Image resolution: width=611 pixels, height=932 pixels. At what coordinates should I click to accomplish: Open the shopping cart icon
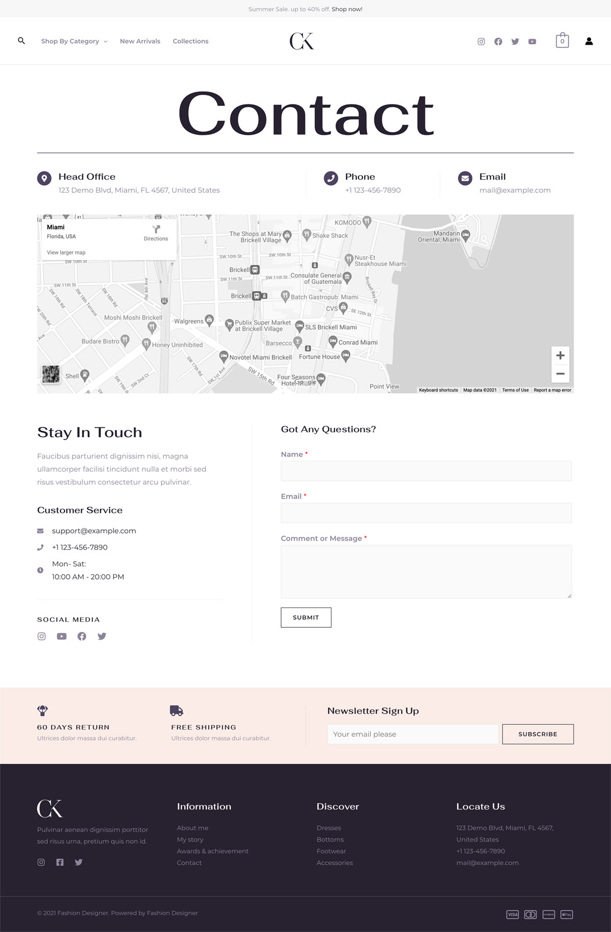coord(562,41)
